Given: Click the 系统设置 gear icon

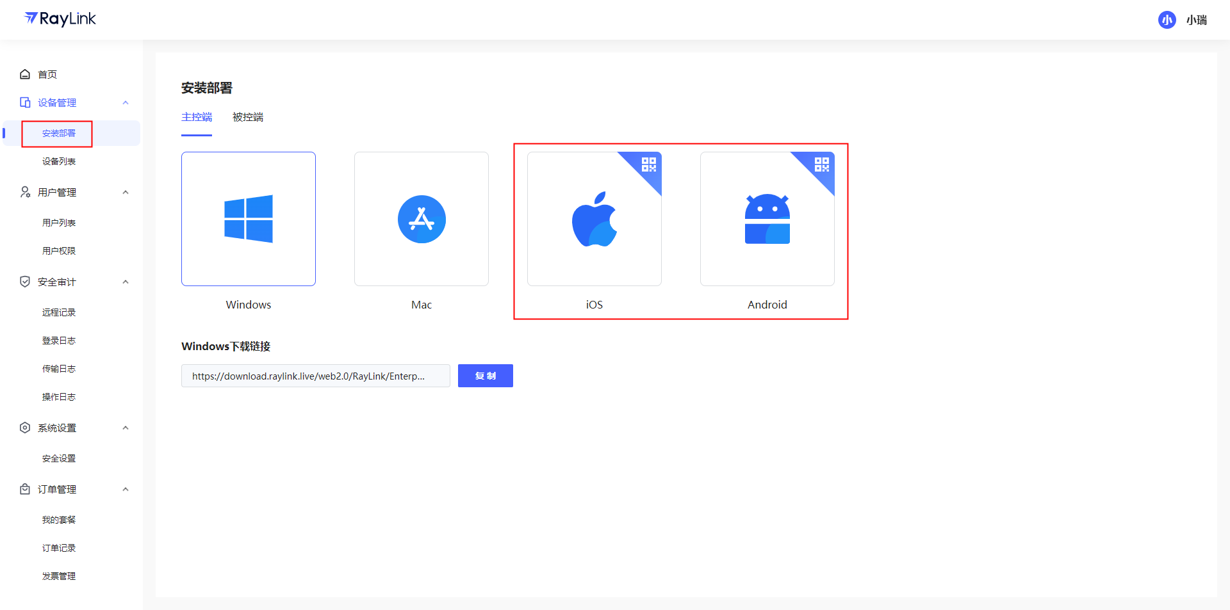Looking at the screenshot, I should click(x=25, y=428).
